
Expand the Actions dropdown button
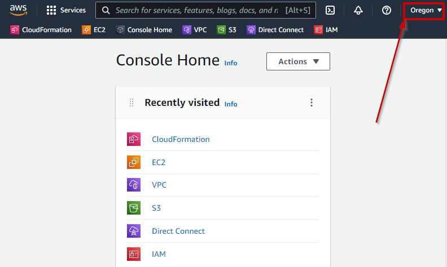pyautogui.click(x=298, y=61)
